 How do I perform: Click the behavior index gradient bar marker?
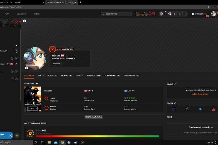[109, 136]
